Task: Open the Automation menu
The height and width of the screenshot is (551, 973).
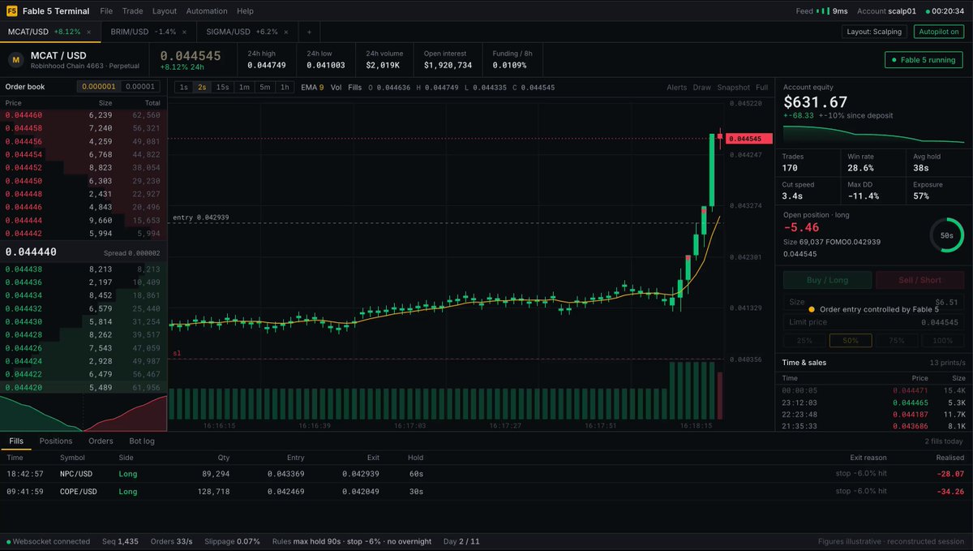Action: 207,11
